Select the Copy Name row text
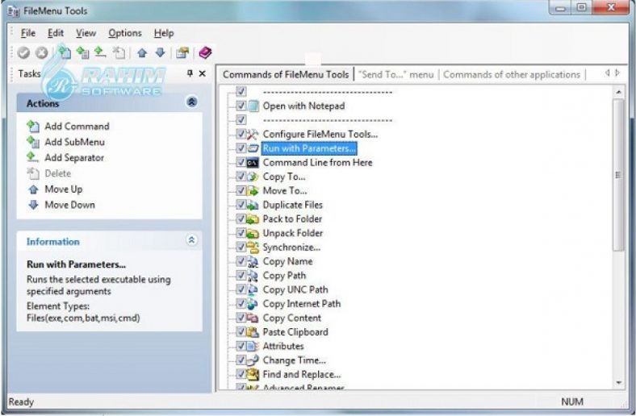This screenshot has height=416, width=636. (287, 262)
